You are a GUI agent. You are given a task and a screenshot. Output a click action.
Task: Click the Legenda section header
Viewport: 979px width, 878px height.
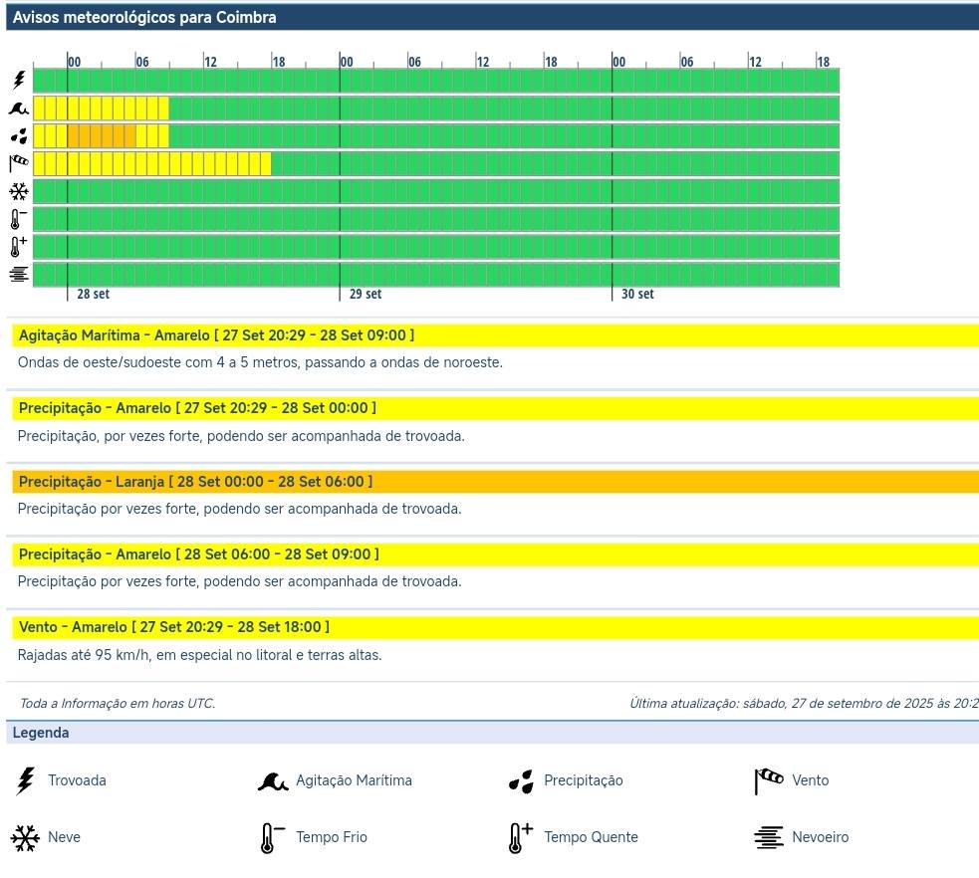click(x=41, y=733)
